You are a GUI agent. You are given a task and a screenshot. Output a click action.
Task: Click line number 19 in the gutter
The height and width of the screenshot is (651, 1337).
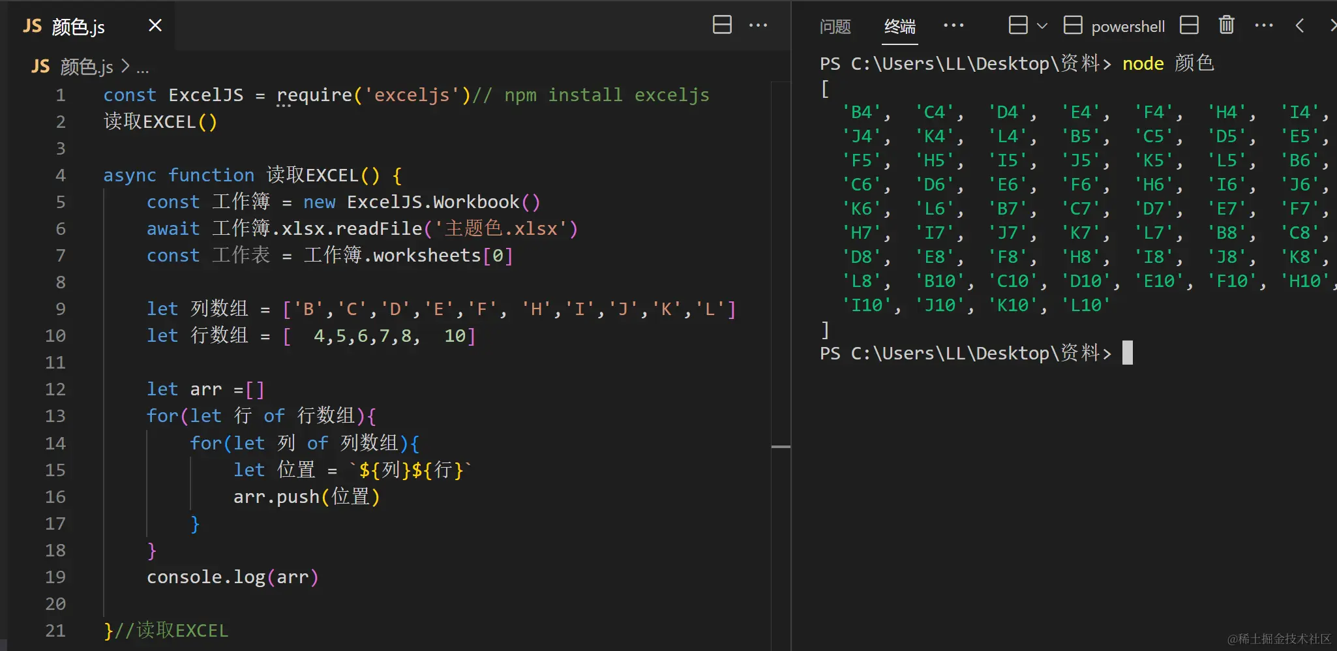coord(55,577)
